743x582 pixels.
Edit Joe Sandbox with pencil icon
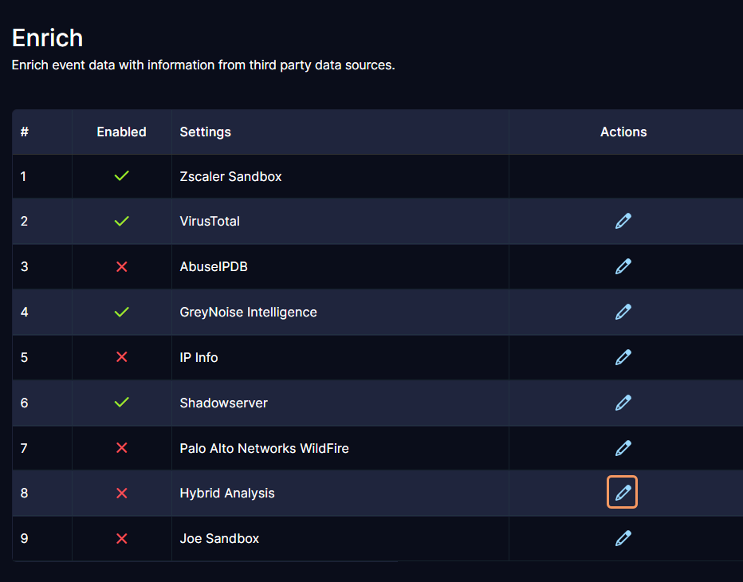[x=623, y=538]
